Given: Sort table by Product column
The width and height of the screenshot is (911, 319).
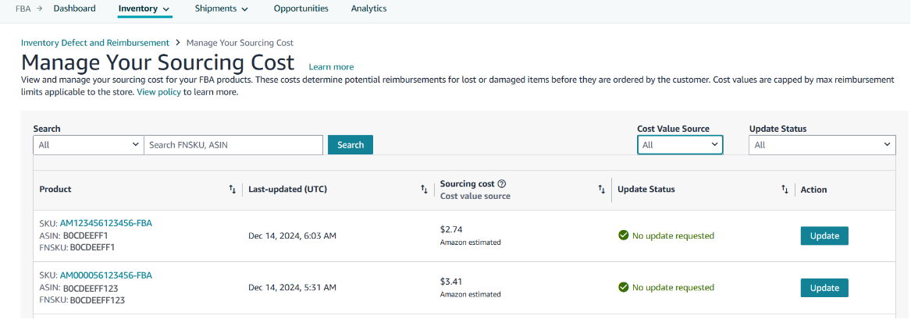Looking at the screenshot, I should (x=232, y=190).
